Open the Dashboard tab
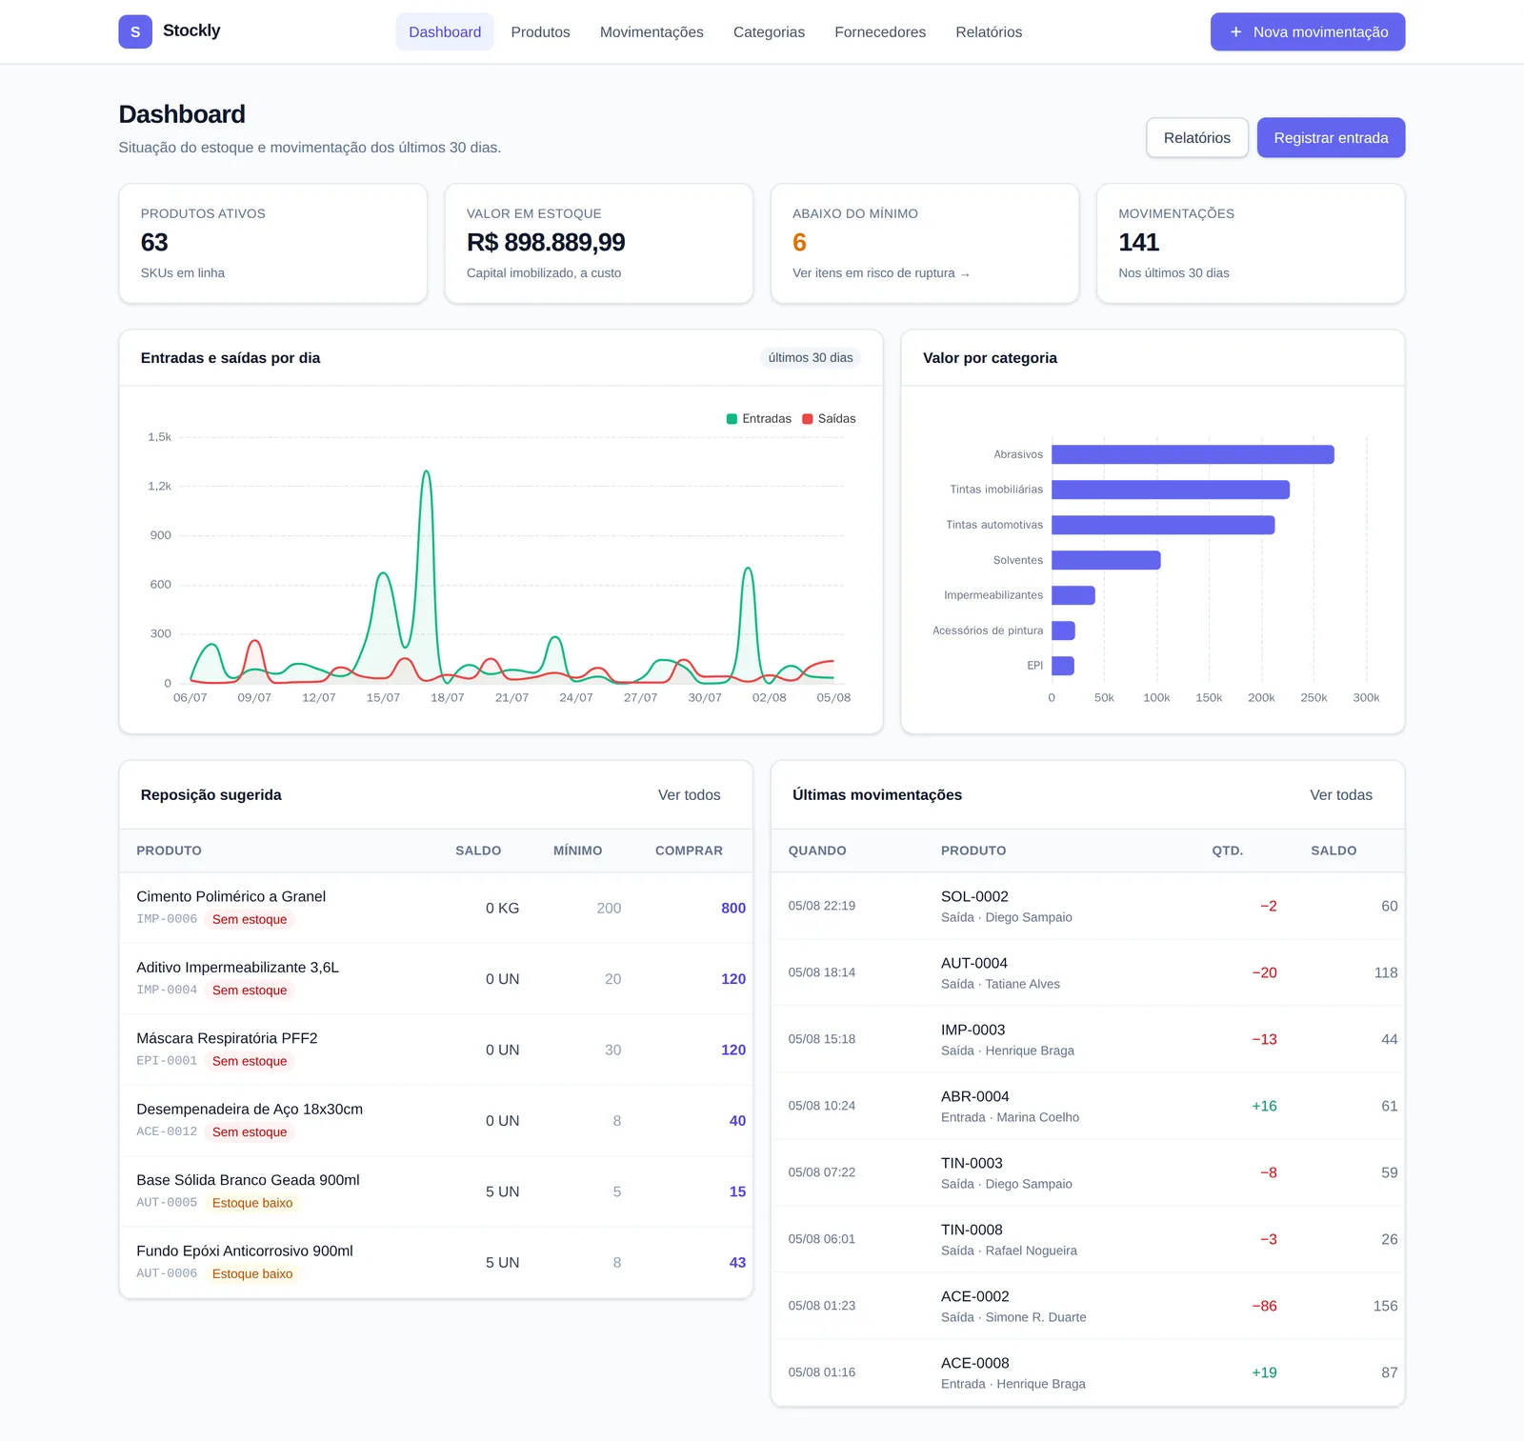The width and height of the screenshot is (1524, 1441). pyautogui.click(x=445, y=31)
